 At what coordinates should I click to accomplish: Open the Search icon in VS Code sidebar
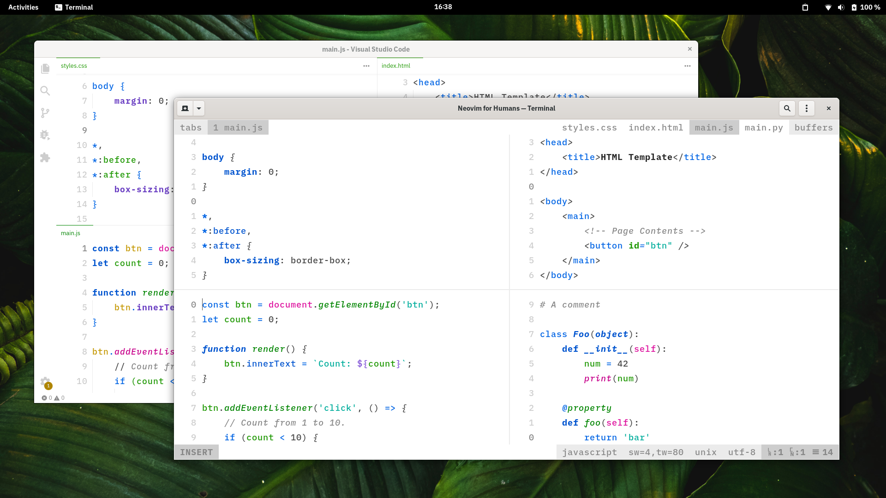click(45, 91)
